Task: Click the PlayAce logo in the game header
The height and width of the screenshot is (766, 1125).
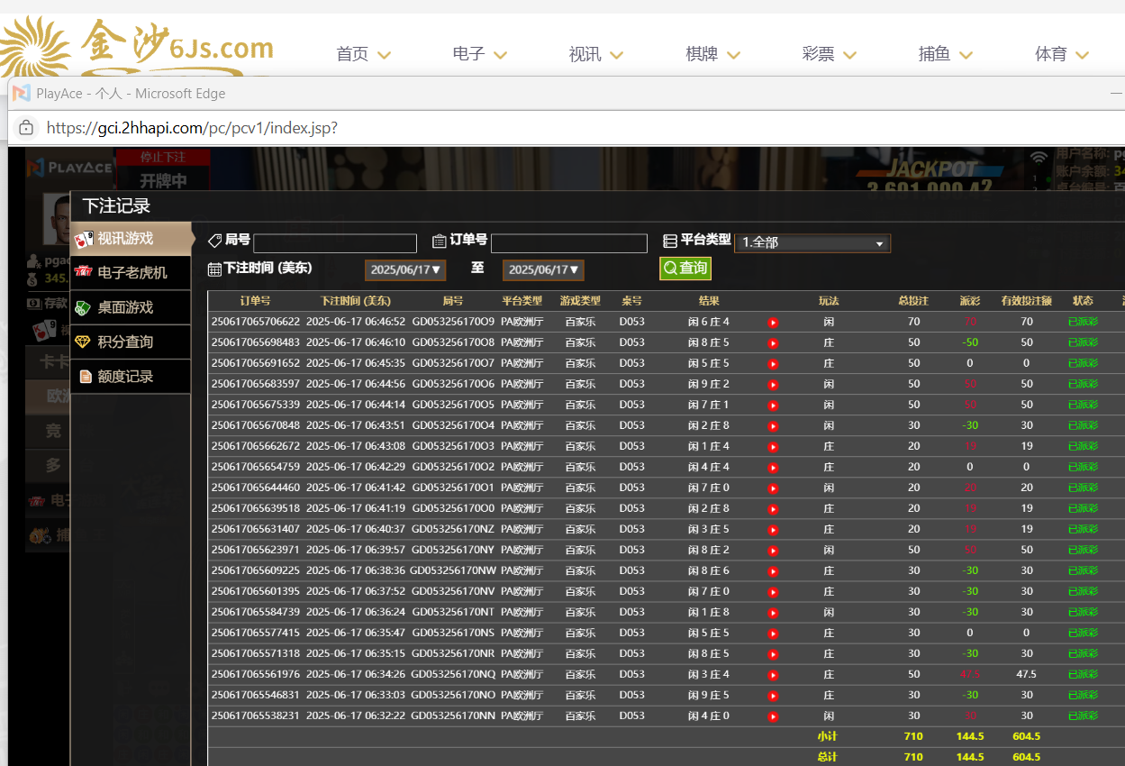Action: tap(69, 167)
